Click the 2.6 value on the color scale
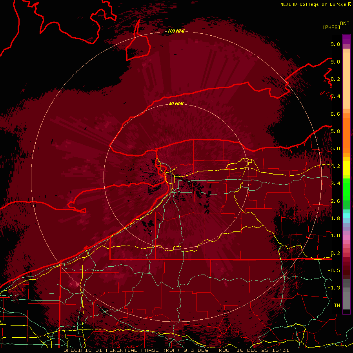Viewport: 353px width, 353px height. 335,201
